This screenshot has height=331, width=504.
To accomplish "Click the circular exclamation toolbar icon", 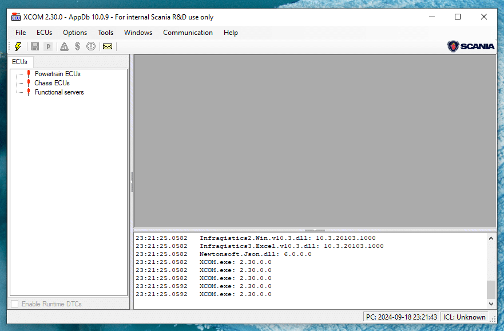I will (91, 46).
